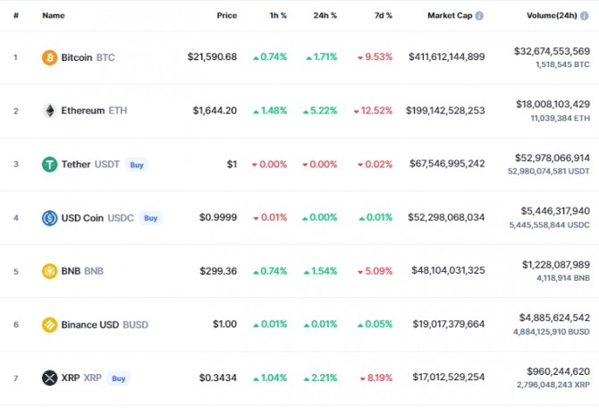Click BNB volume $1,228,087,989

click(x=556, y=265)
